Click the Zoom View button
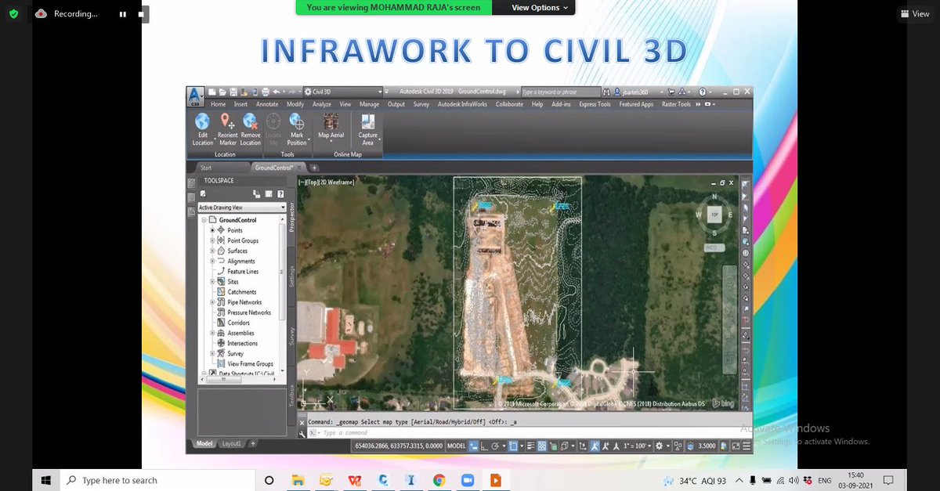The width and height of the screenshot is (940, 491). [x=914, y=14]
